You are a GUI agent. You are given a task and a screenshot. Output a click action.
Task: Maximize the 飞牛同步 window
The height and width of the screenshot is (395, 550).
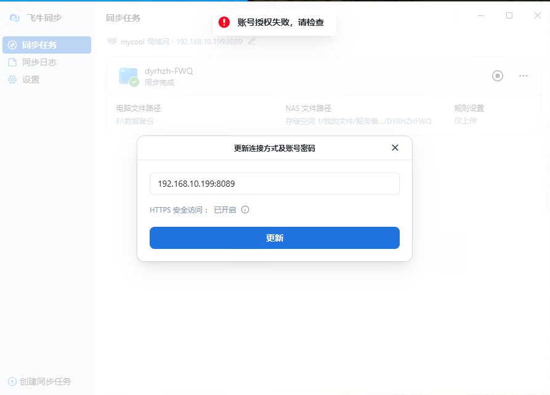(x=509, y=15)
